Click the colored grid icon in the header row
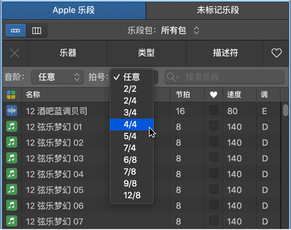This screenshot has height=230, width=291. [11, 95]
